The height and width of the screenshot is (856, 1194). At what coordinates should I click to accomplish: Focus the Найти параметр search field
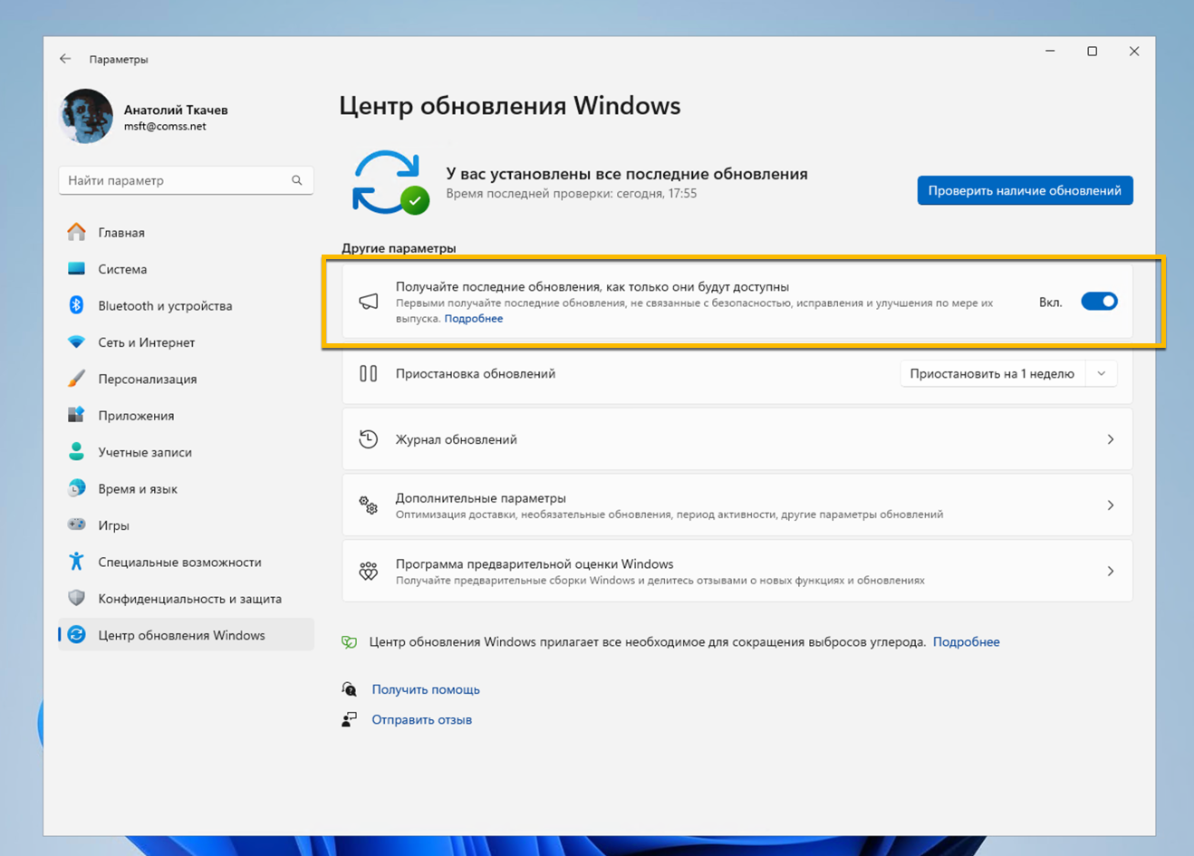click(x=186, y=180)
